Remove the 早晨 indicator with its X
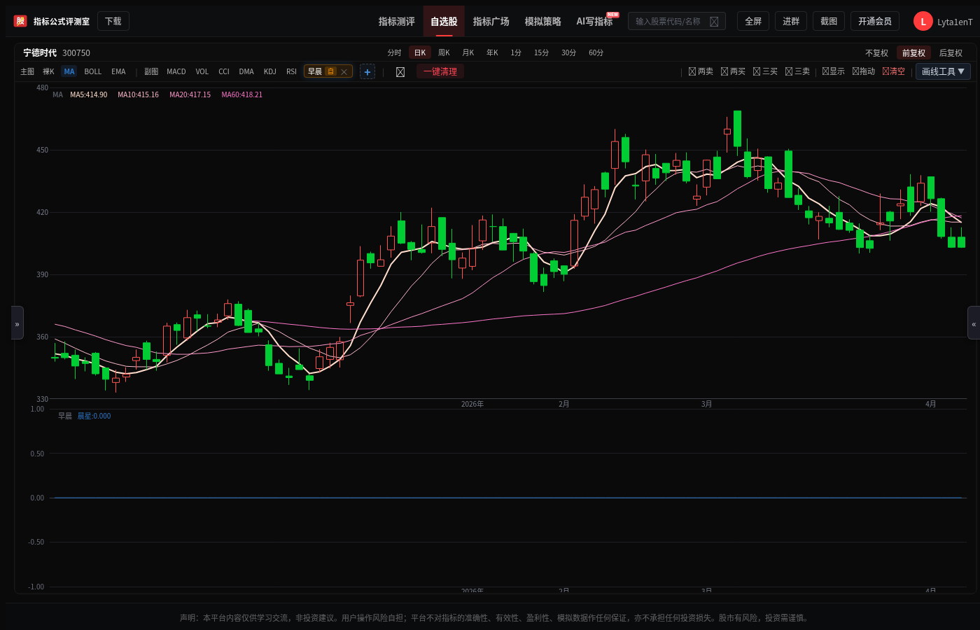Viewport: 980px width, 630px height. point(344,71)
